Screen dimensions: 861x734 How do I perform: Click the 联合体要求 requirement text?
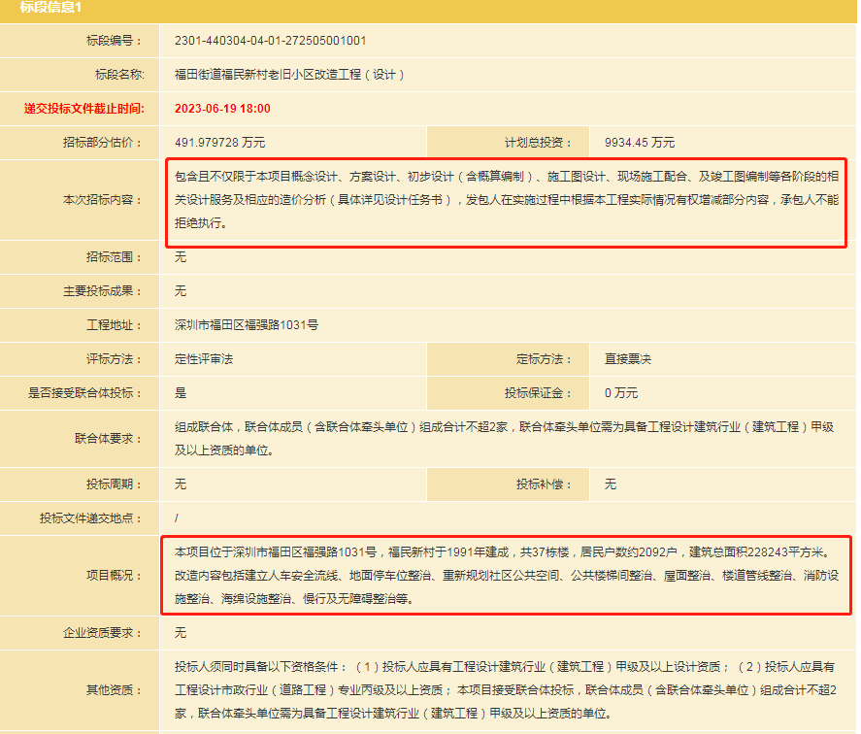[504, 438]
